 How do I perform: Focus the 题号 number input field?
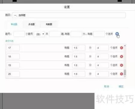pos(19,34)
